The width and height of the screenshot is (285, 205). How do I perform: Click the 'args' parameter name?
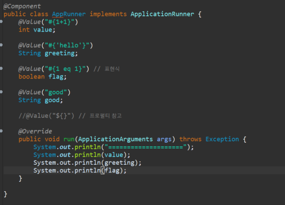[x=164, y=139]
